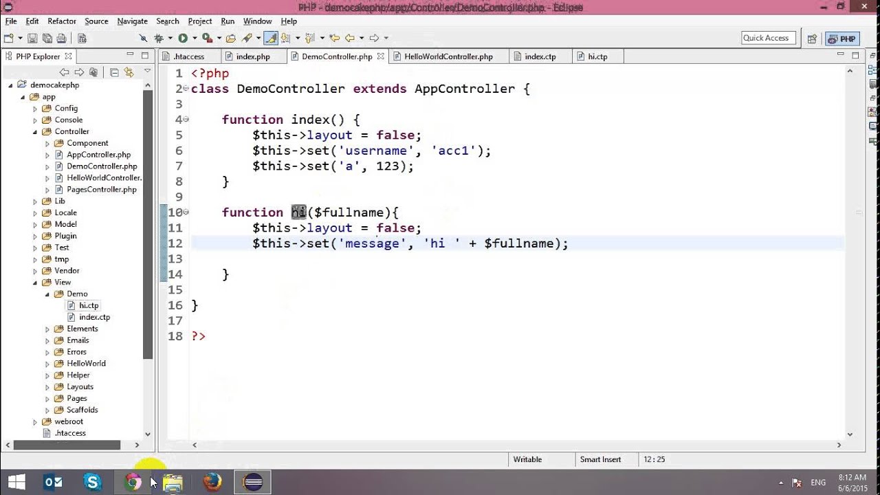Open the New file dropdown arrow

coord(20,38)
